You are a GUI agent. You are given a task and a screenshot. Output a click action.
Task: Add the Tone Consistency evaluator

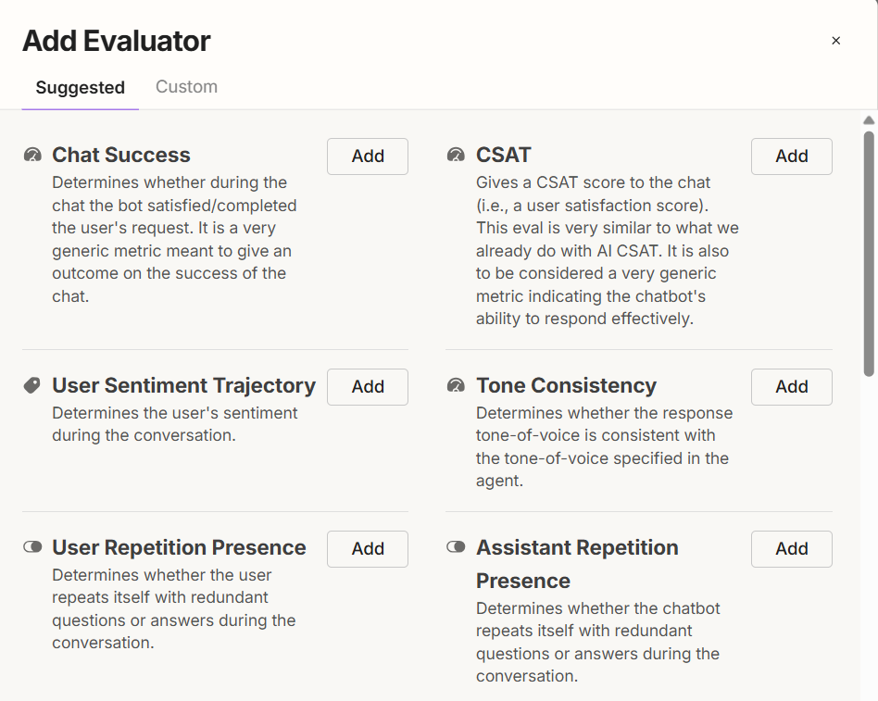pos(791,387)
